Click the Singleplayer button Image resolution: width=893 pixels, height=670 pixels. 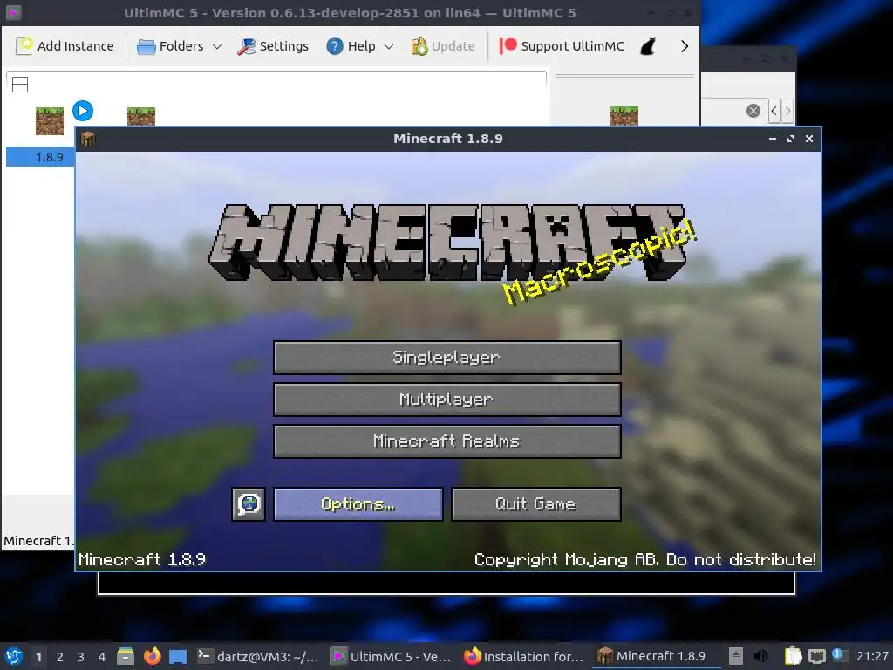[x=447, y=357]
